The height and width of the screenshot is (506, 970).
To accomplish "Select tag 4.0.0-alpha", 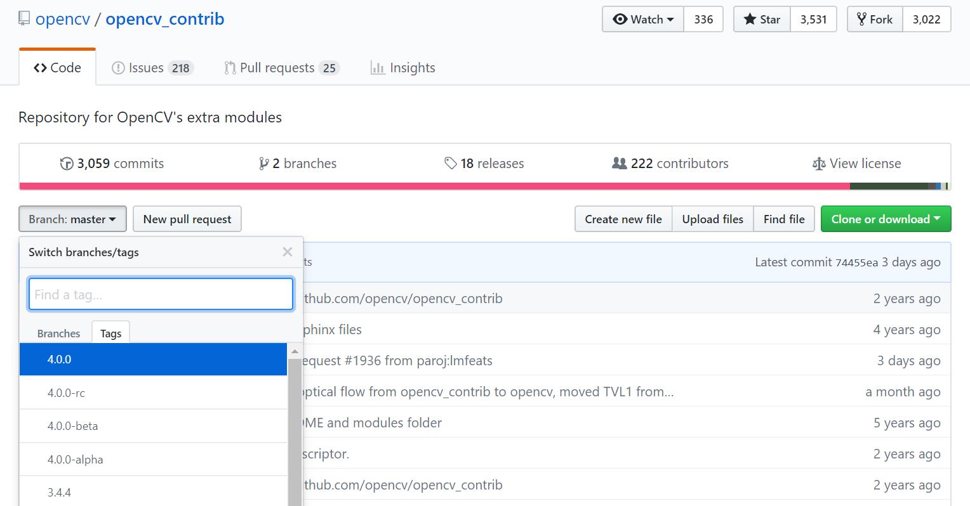I will pyautogui.click(x=153, y=459).
